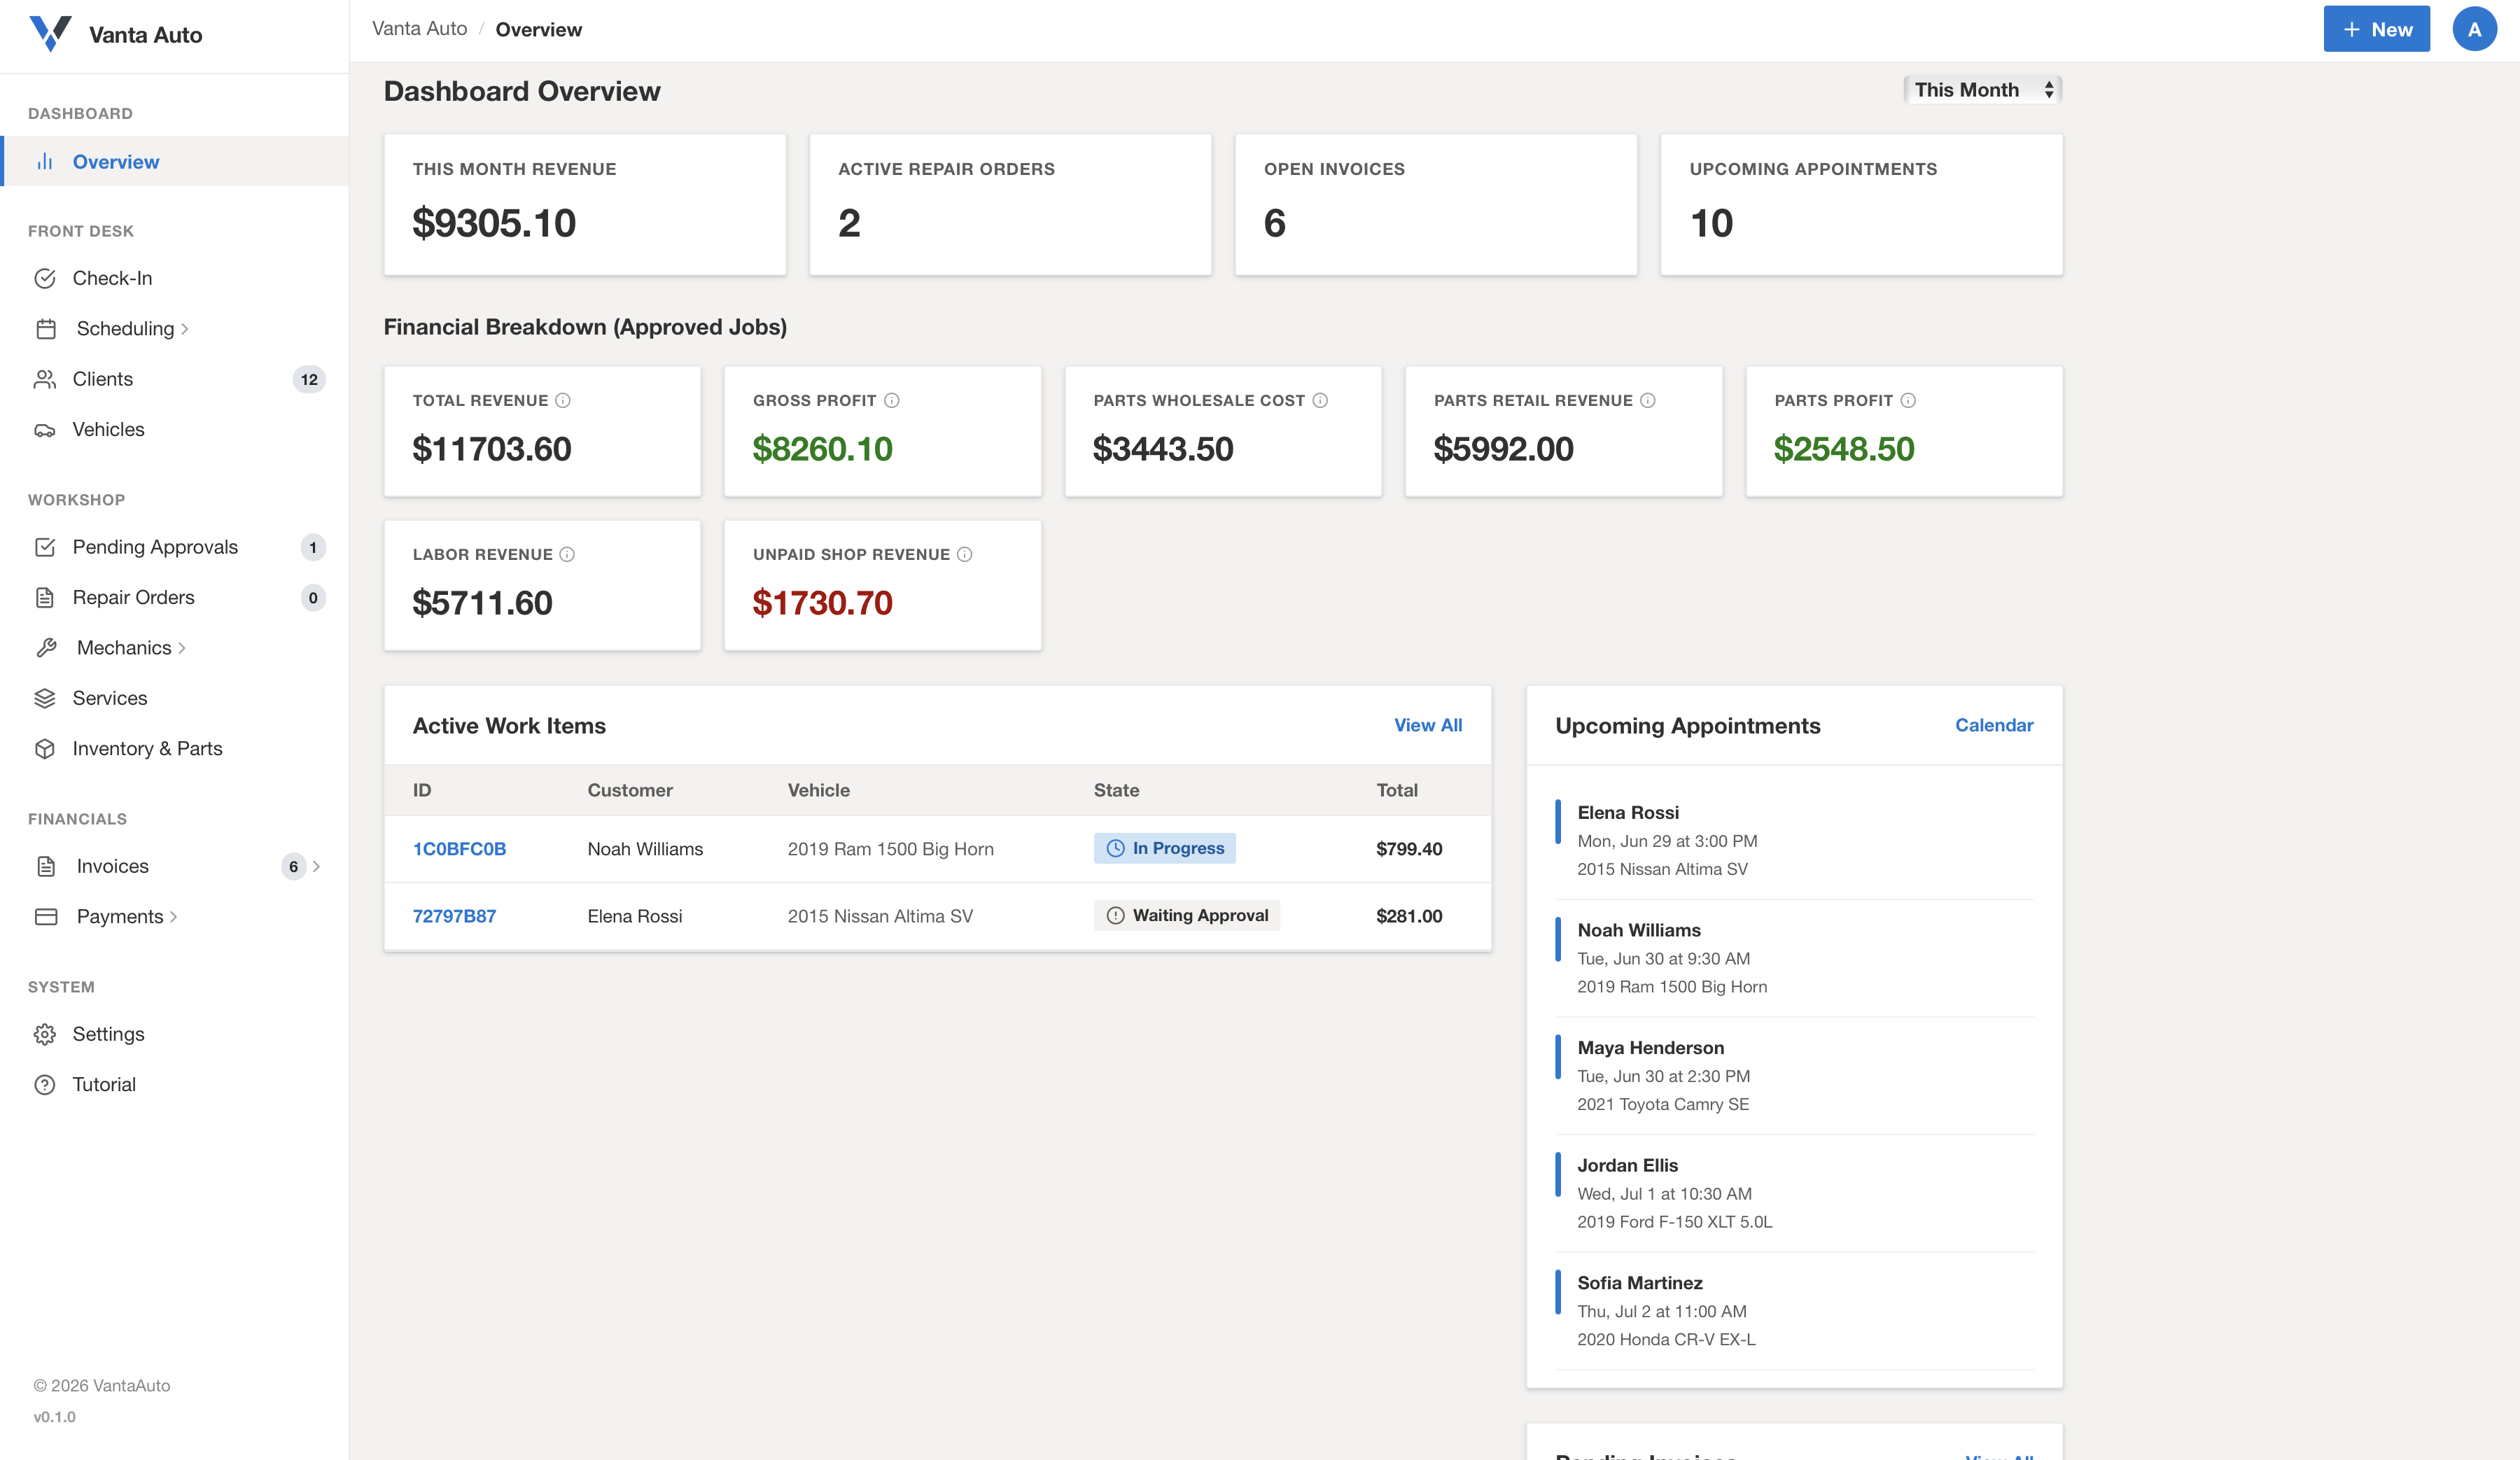Expand the Payments submenu chevron
Image resolution: width=2520 pixels, height=1460 pixels.
[174, 917]
